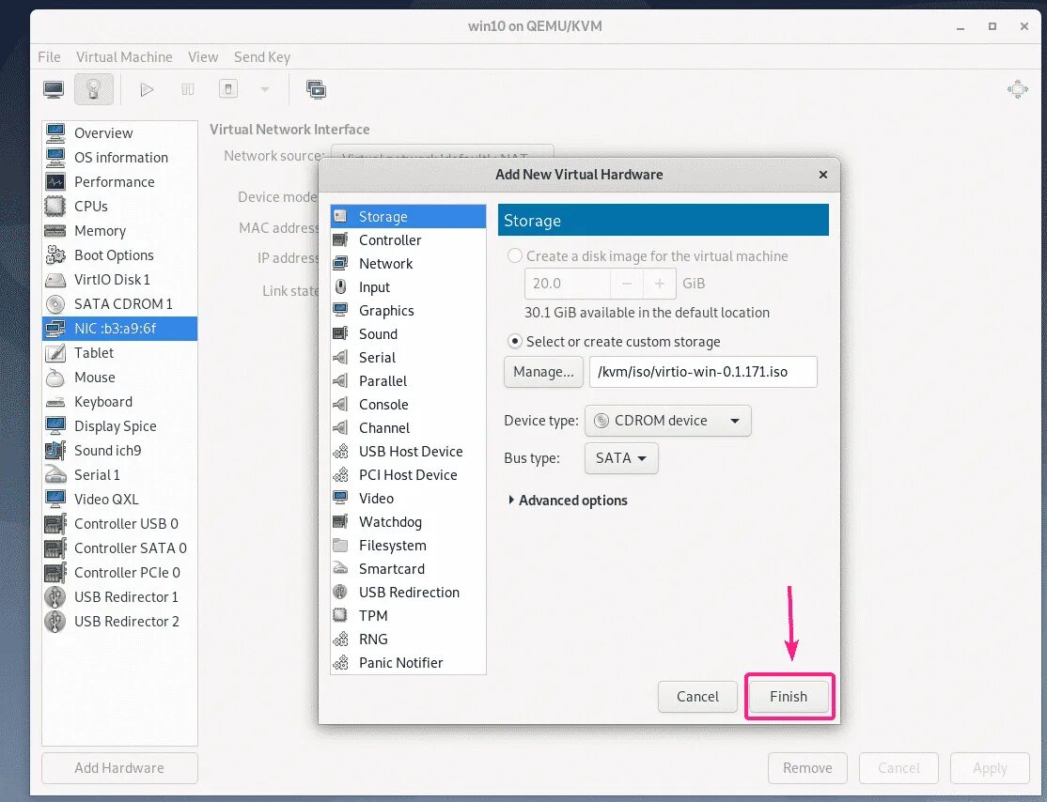Click Filesystem folder icon
The width and height of the screenshot is (1047, 802).
coord(340,545)
